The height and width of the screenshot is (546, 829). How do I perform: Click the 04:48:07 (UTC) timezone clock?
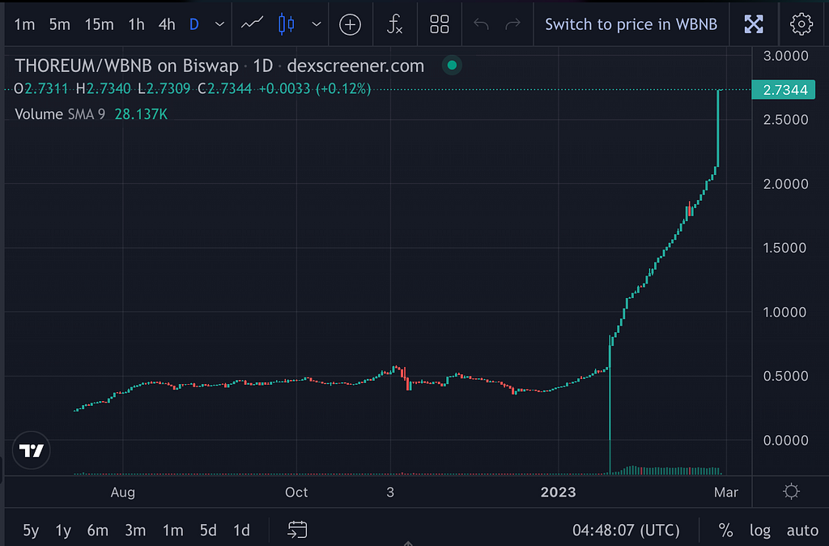[x=626, y=530]
